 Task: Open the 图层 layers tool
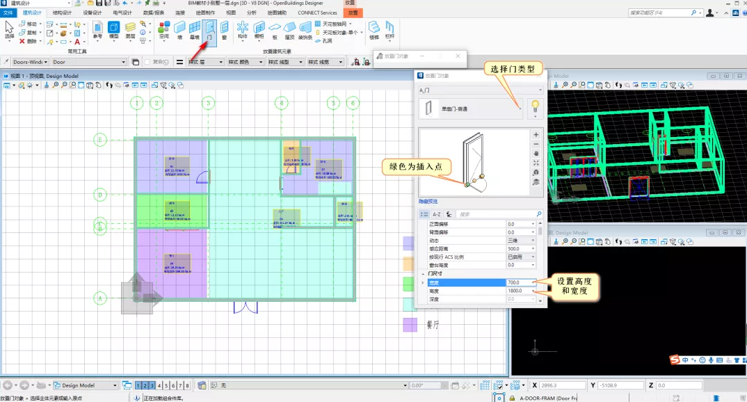coord(130,31)
